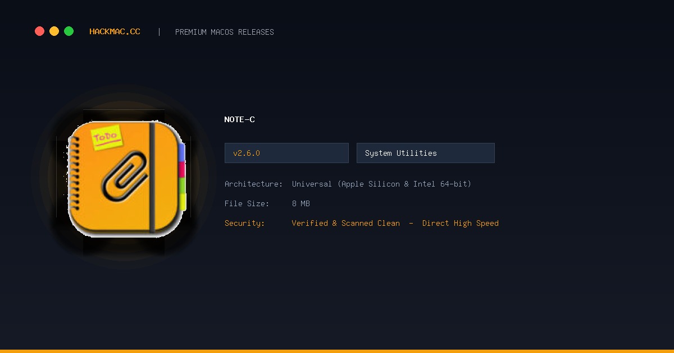Select the NOTE-C app title

[x=240, y=119]
